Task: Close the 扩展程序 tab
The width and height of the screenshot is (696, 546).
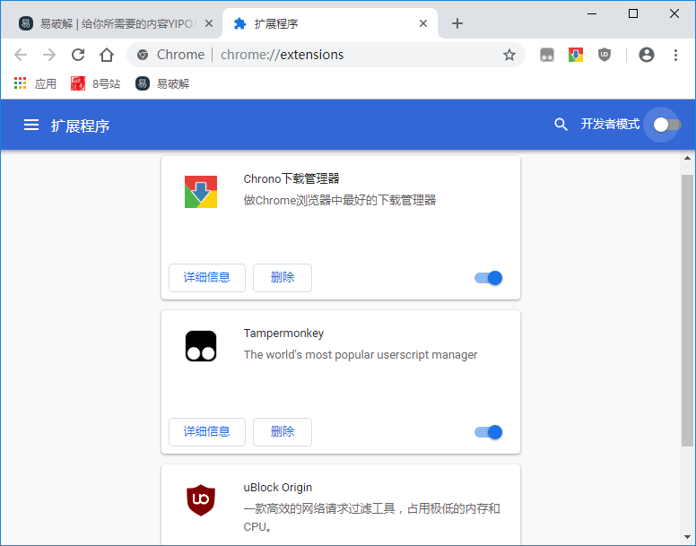Action: pos(423,23)
